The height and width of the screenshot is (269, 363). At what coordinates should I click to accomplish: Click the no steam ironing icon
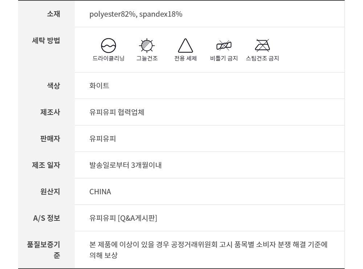tap(262, 45)
